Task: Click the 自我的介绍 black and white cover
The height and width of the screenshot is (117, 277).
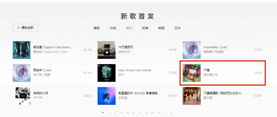Action: (x=22, y=96)
